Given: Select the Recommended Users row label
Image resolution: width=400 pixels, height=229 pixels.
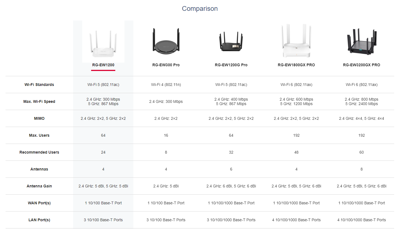Looking at the screenshot, I should coord(39,152).
